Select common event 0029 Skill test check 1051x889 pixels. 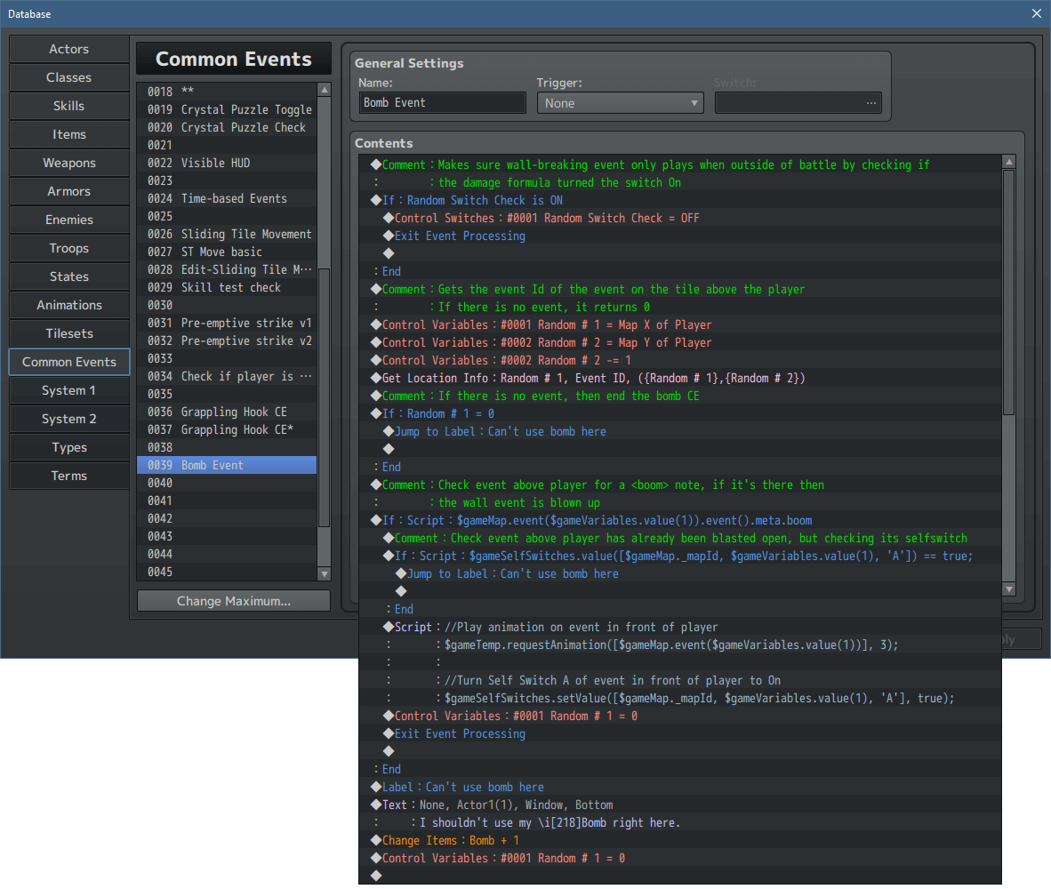[x=227, y=287]
